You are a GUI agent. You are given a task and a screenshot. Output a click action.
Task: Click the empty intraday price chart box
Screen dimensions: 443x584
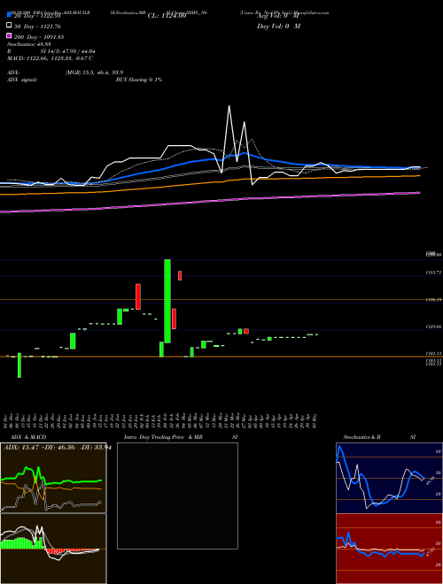[177, 496]
